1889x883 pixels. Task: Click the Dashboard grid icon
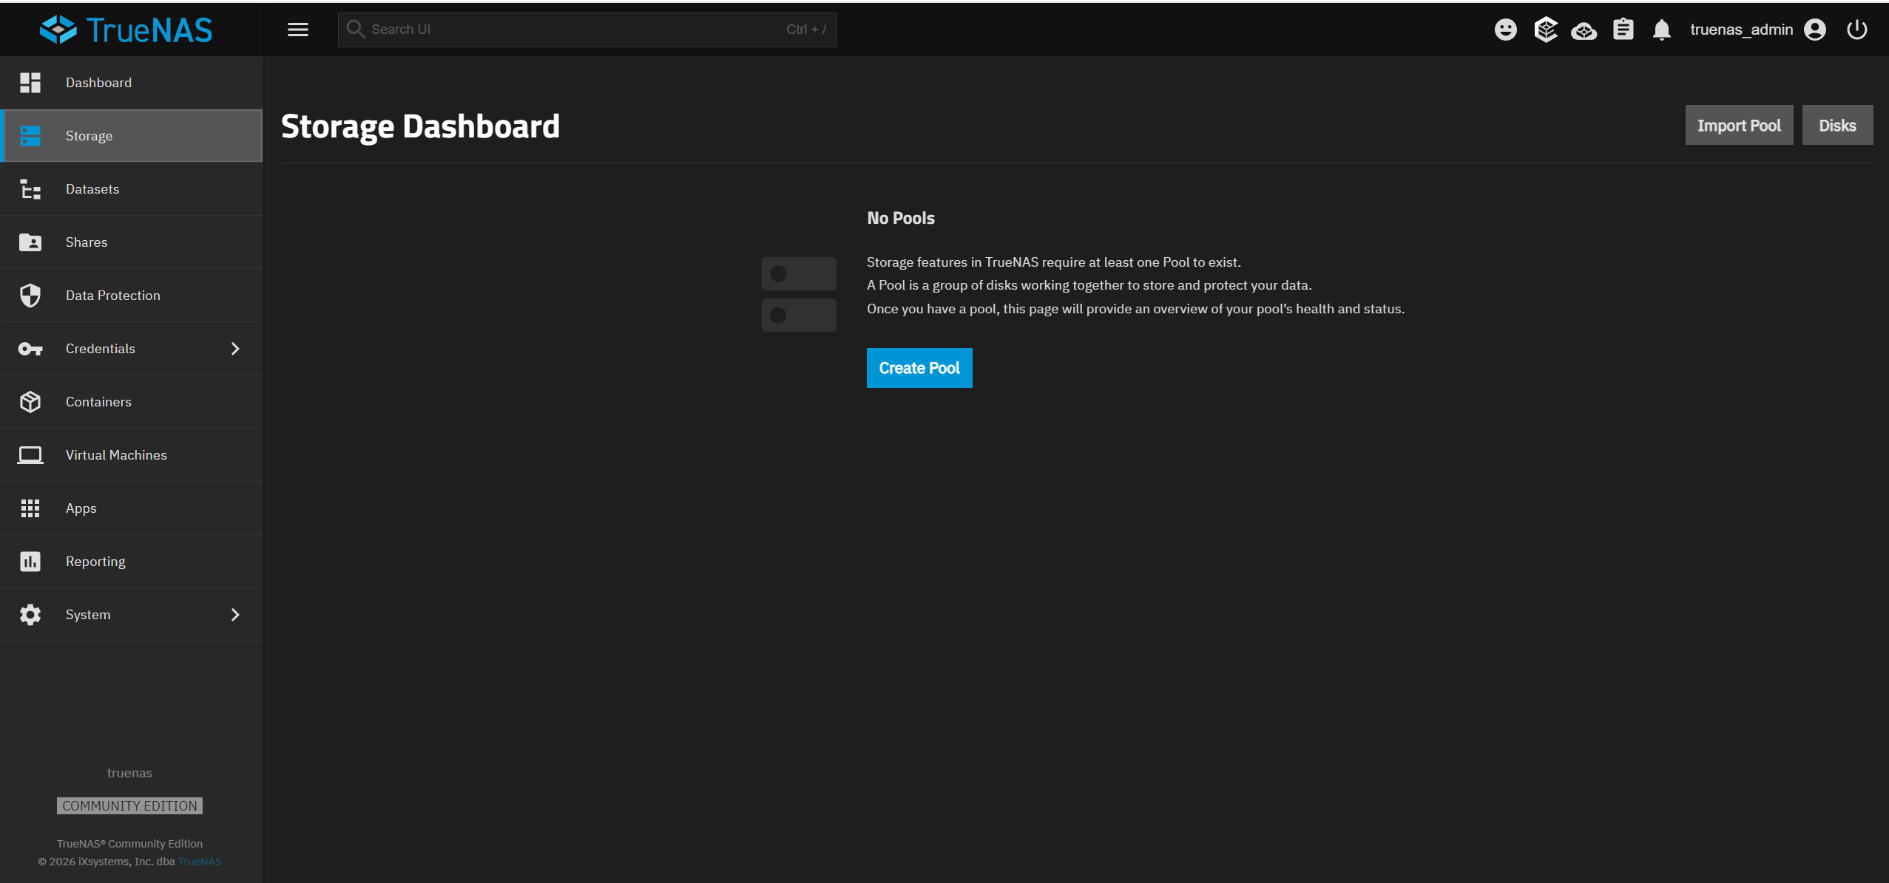pos(30,83)
